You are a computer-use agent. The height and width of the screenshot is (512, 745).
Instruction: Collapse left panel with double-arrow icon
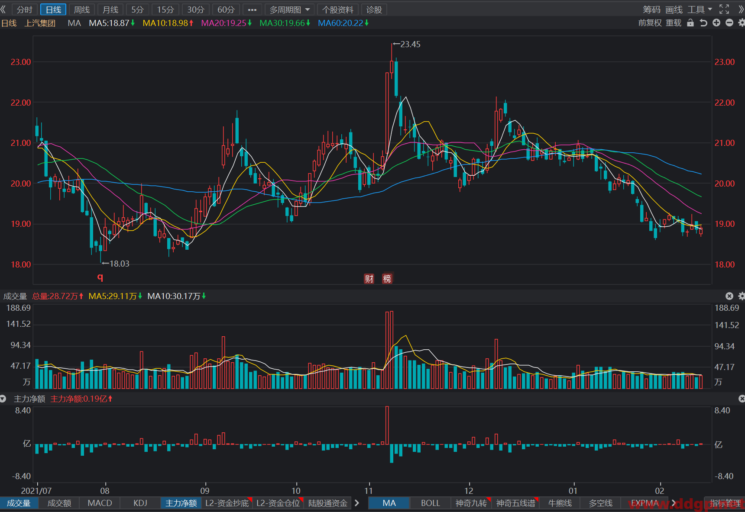3,9
